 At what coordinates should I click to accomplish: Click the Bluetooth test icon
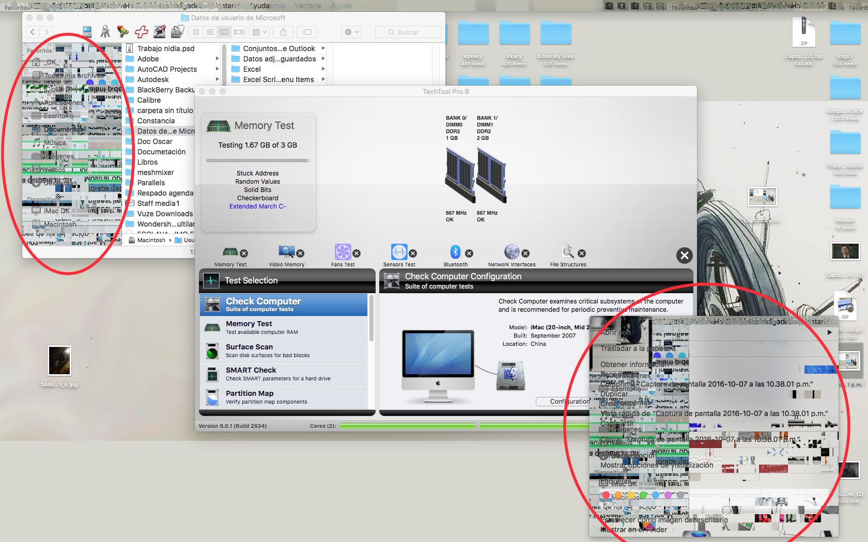(x=455, y=252)
